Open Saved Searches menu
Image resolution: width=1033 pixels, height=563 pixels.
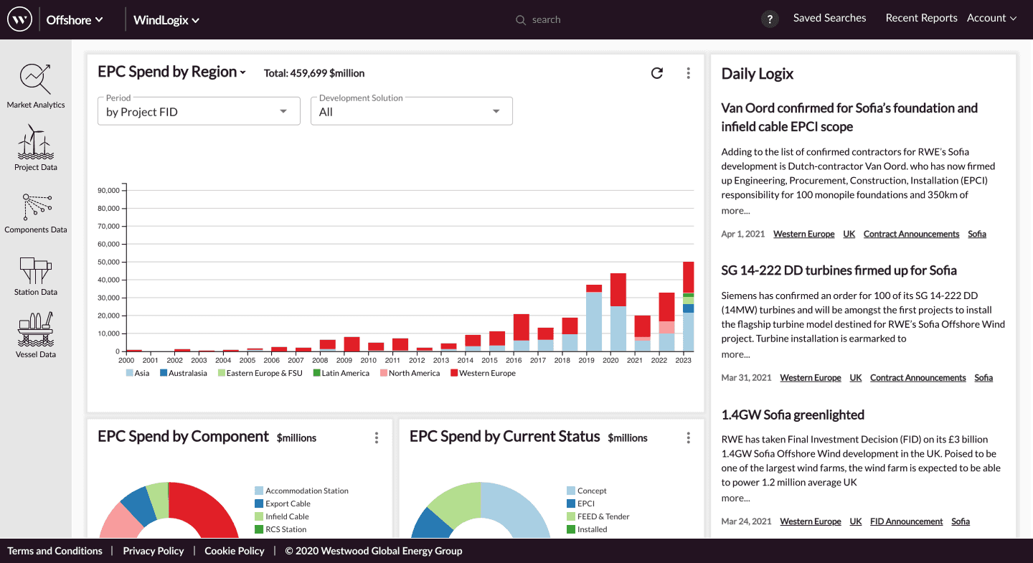829,18
